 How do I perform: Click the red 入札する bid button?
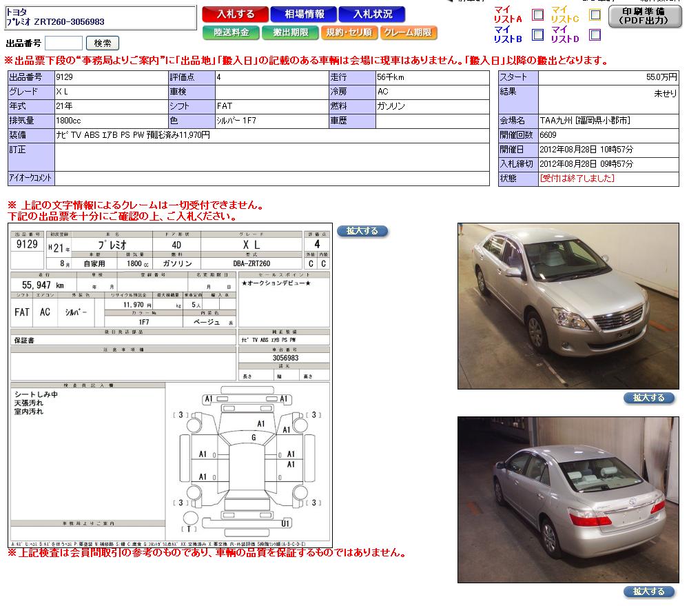pyautogui.click(x=235, y=14)
